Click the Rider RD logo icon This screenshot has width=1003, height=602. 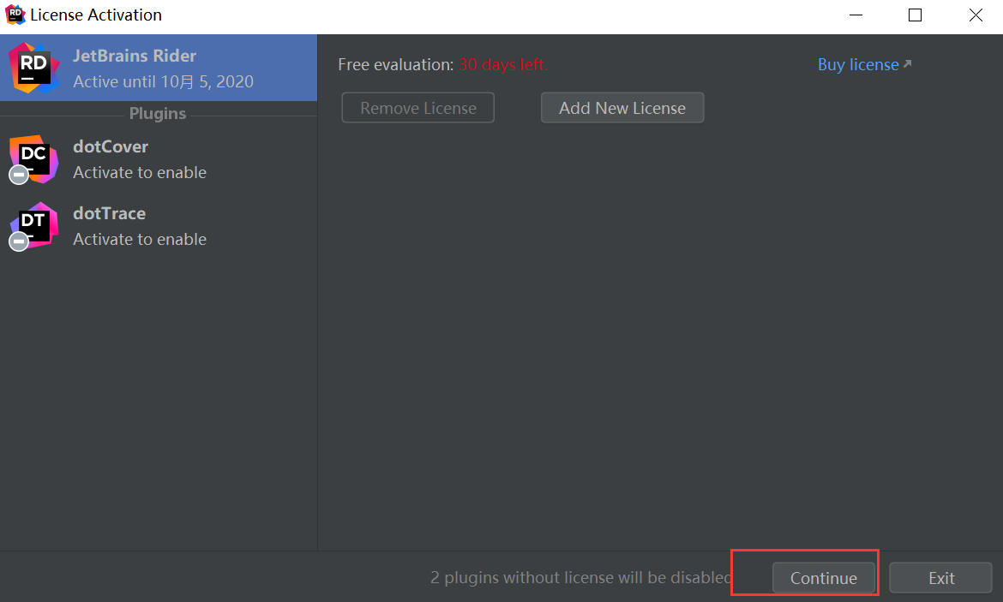pyautogui.click(x=34, y=68)
